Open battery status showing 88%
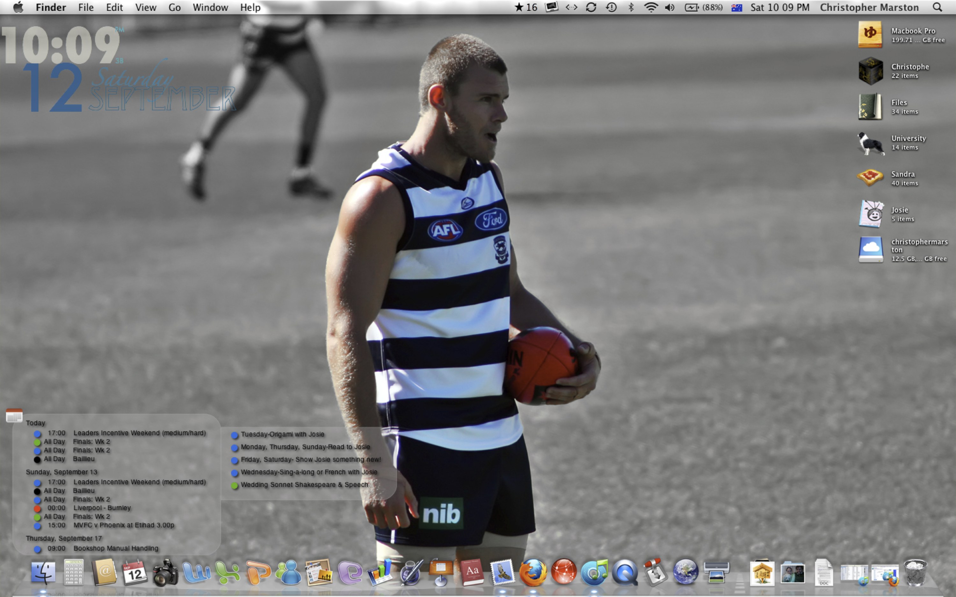Screen dimensions: 956x597 pyautogui.click(x=703, y=7)
